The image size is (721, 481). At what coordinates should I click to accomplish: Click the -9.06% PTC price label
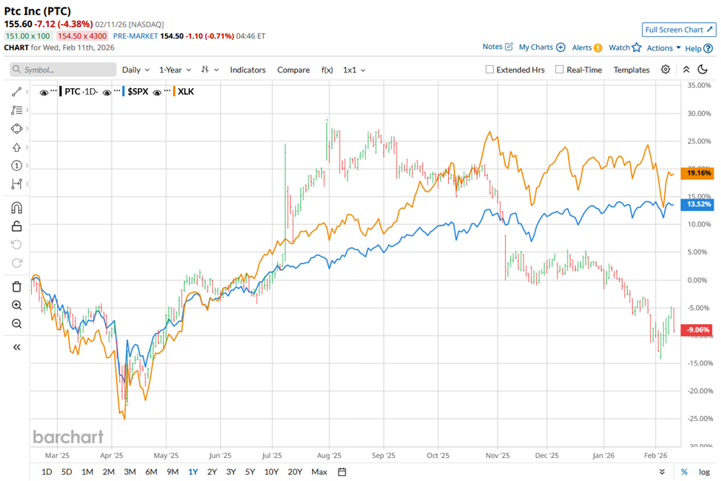(697, 329)
